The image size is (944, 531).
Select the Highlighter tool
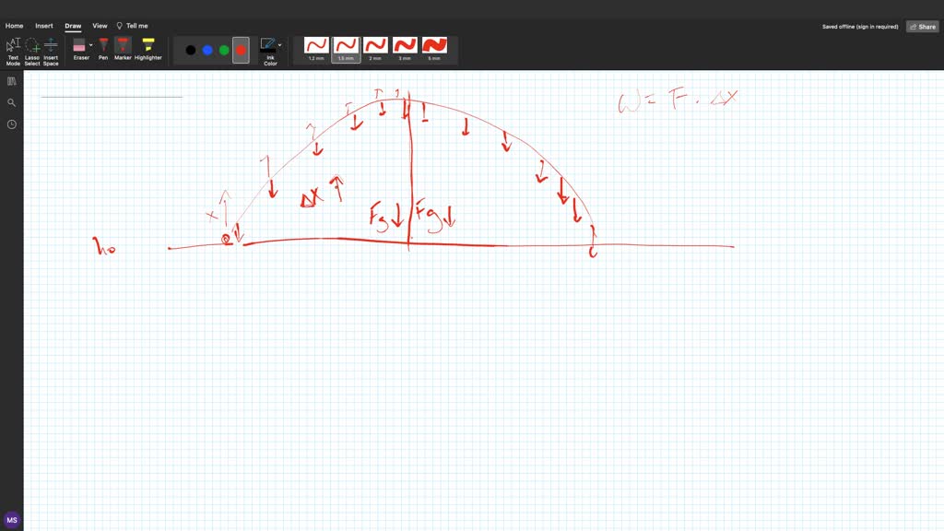pos(147,46)
